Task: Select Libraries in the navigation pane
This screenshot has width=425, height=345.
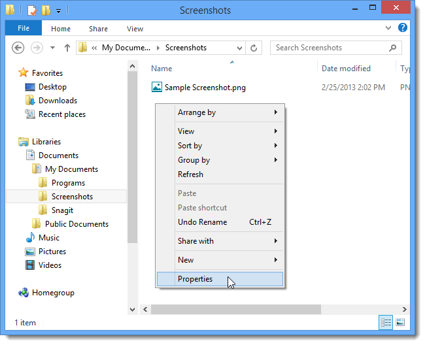Action: point(46,142)
